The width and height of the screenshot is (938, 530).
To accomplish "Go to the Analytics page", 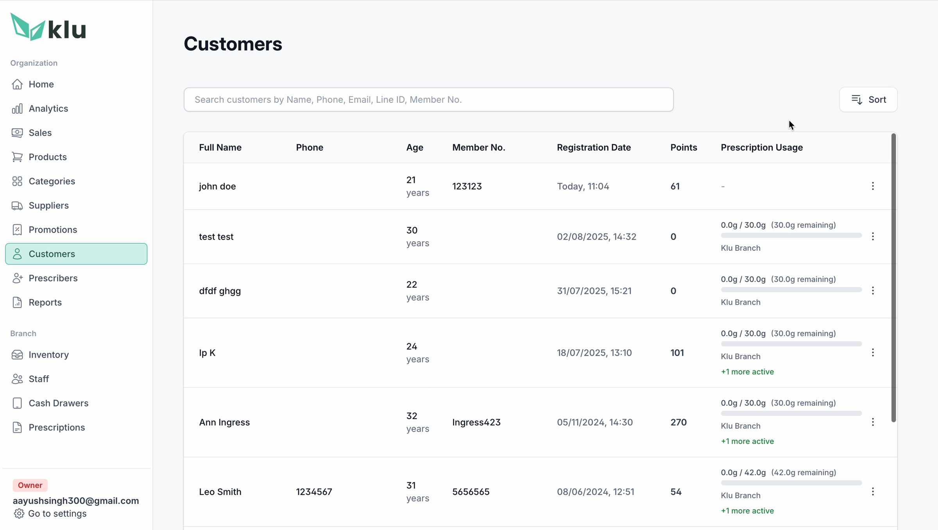I will point(76,108).
